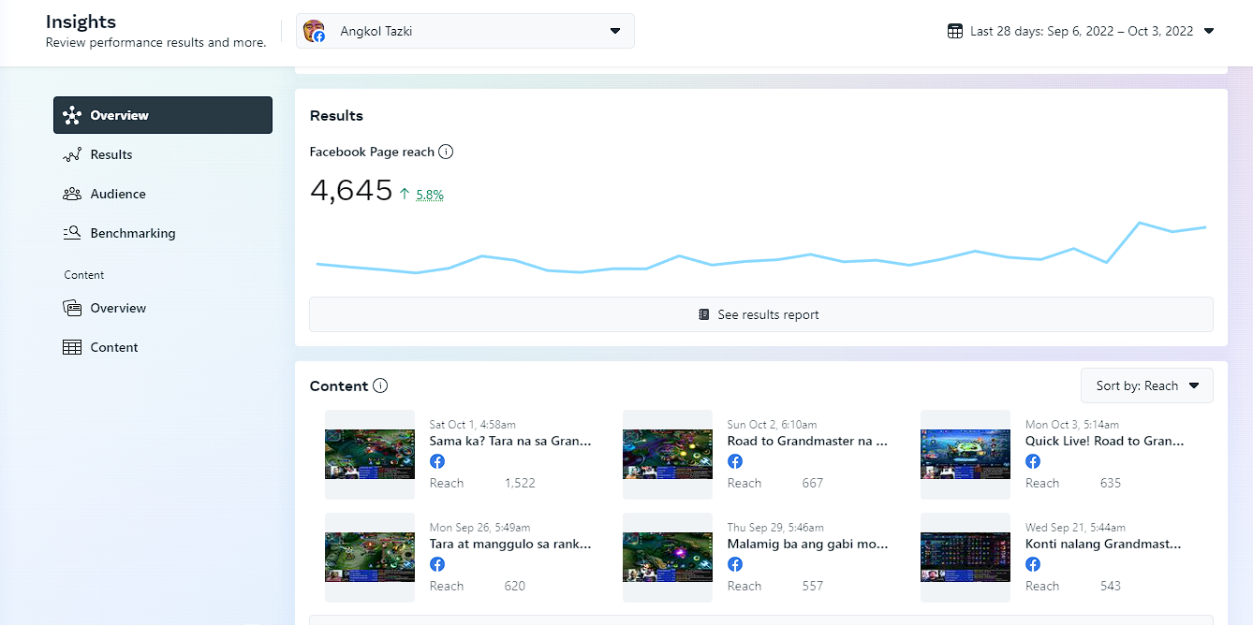Click the reach value 543
Image resolution: width=1253 pixels, height=625 pixels.
click(1111, 587)
